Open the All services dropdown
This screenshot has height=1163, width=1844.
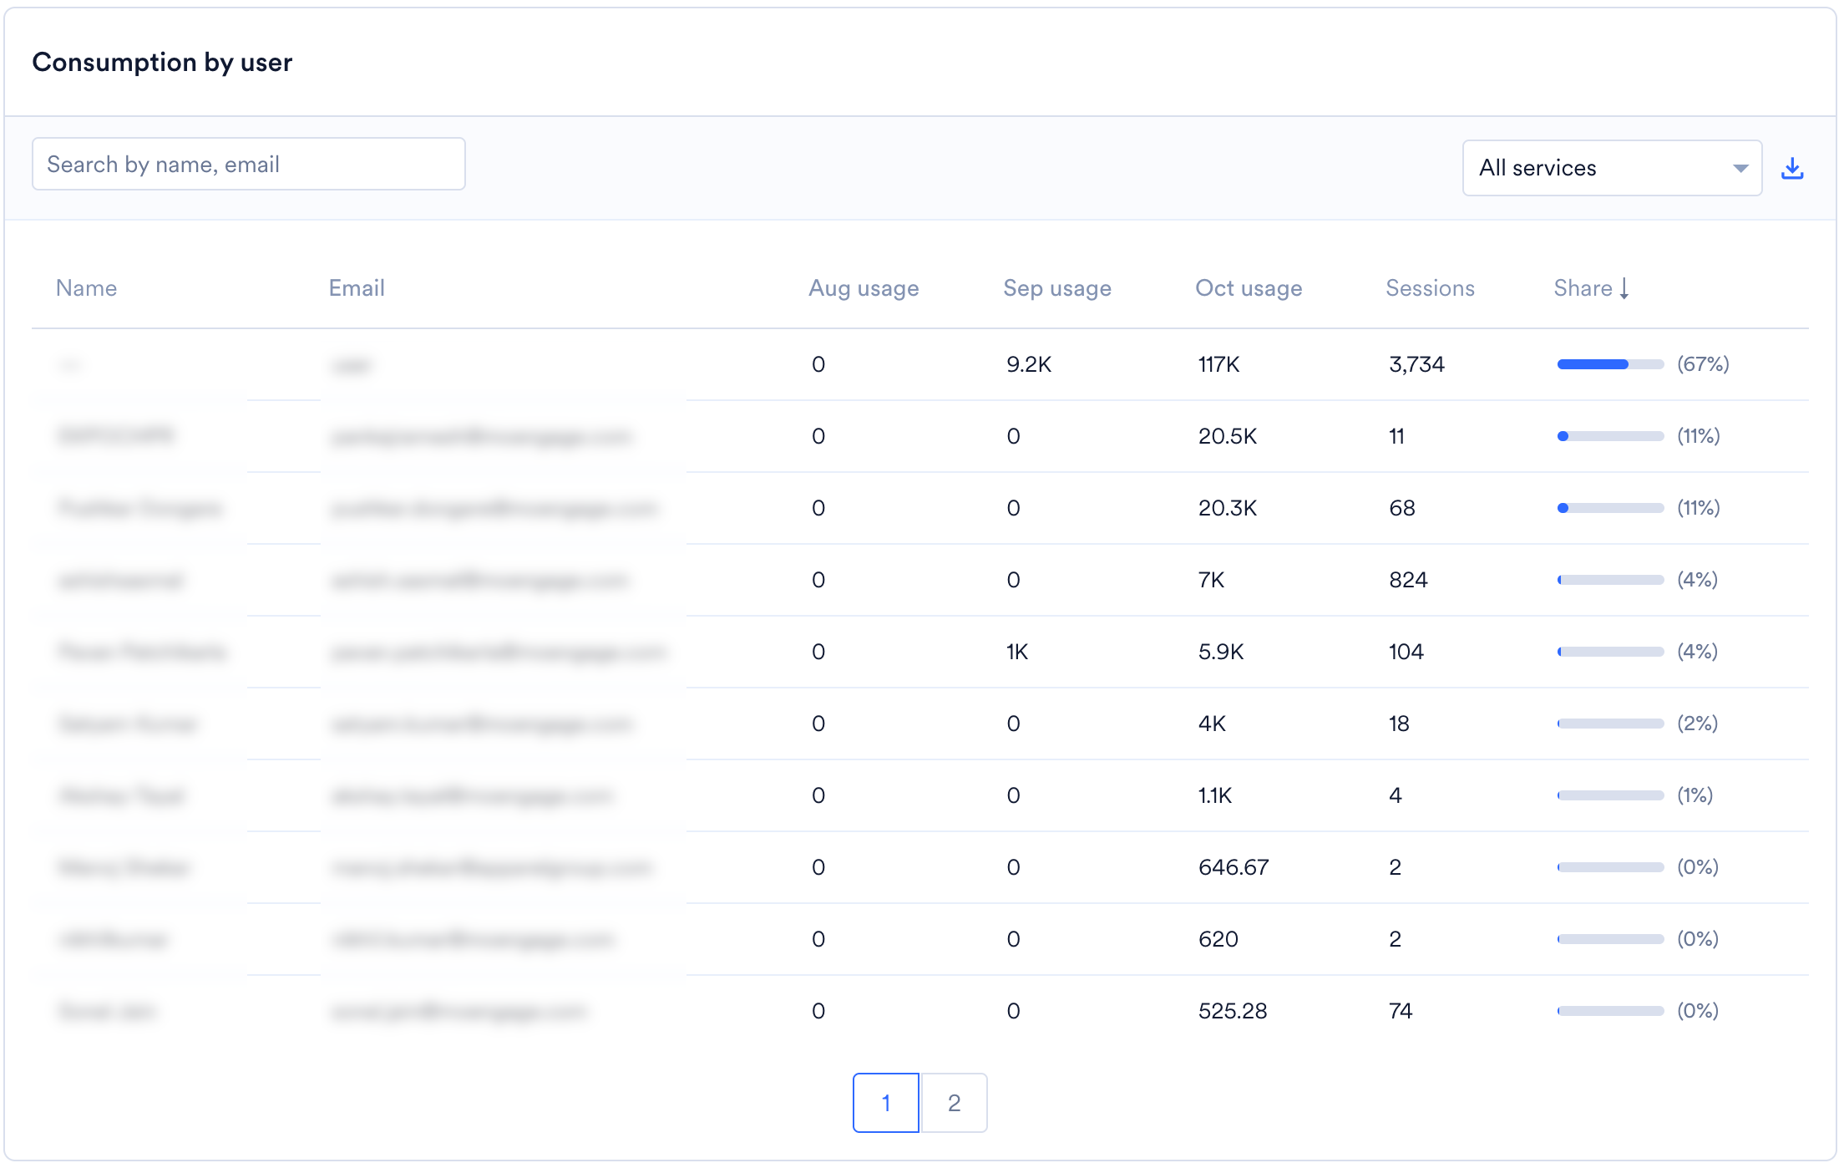(1612, 168)
